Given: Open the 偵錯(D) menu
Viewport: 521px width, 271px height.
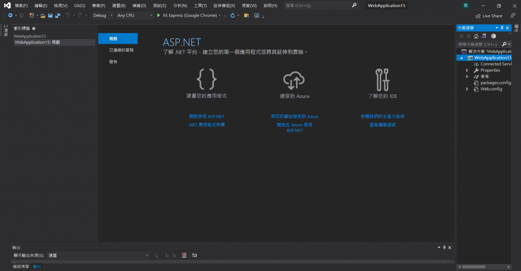Looking at the screenshot, I should (x=139, y=6).
